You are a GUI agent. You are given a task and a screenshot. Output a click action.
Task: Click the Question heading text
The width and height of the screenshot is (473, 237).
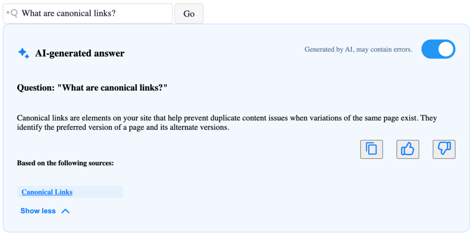[92, 88]
